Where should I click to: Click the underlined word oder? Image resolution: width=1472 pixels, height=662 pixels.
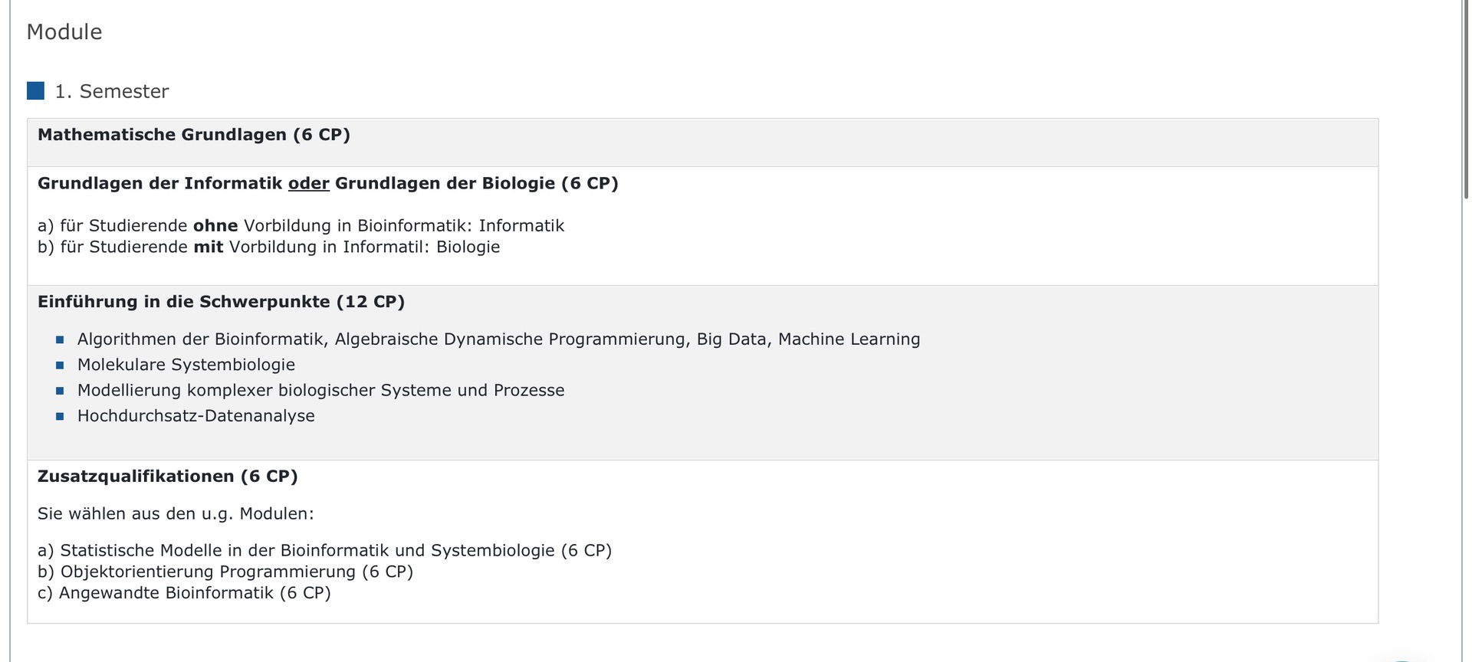tap(308, 184)
